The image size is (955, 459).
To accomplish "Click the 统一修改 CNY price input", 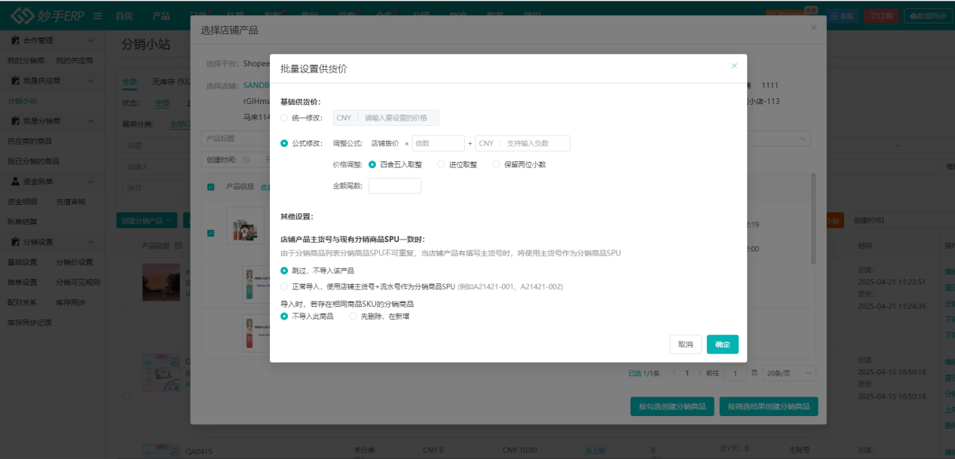I will (x=386, y=118).
